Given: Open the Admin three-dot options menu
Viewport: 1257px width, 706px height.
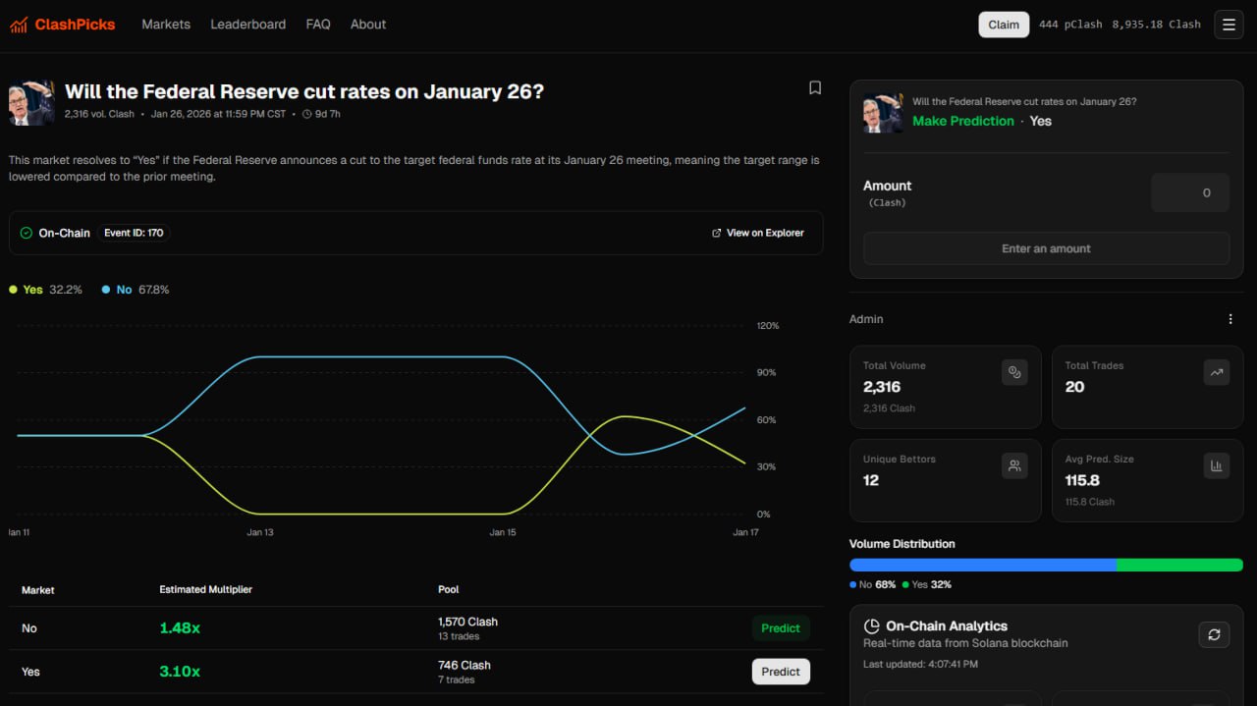Looking at the screenshot, I should pyautogui.click(x=1230, y=319).
